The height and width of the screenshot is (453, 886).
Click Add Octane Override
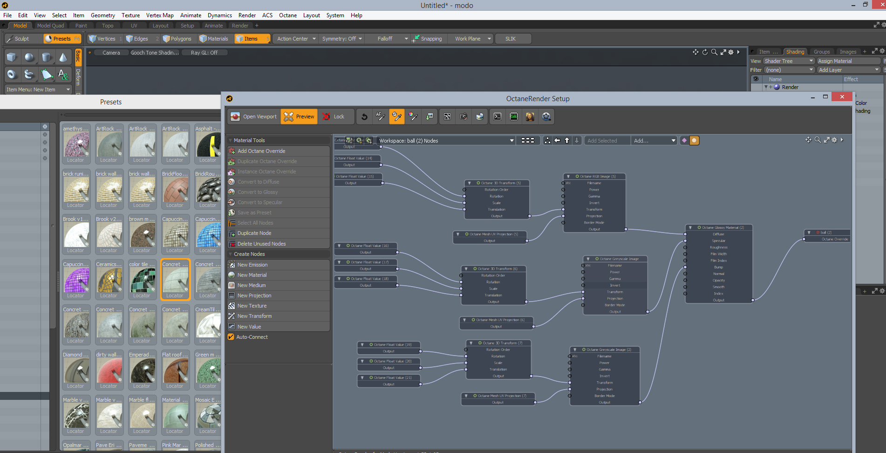tap(279, 151)
